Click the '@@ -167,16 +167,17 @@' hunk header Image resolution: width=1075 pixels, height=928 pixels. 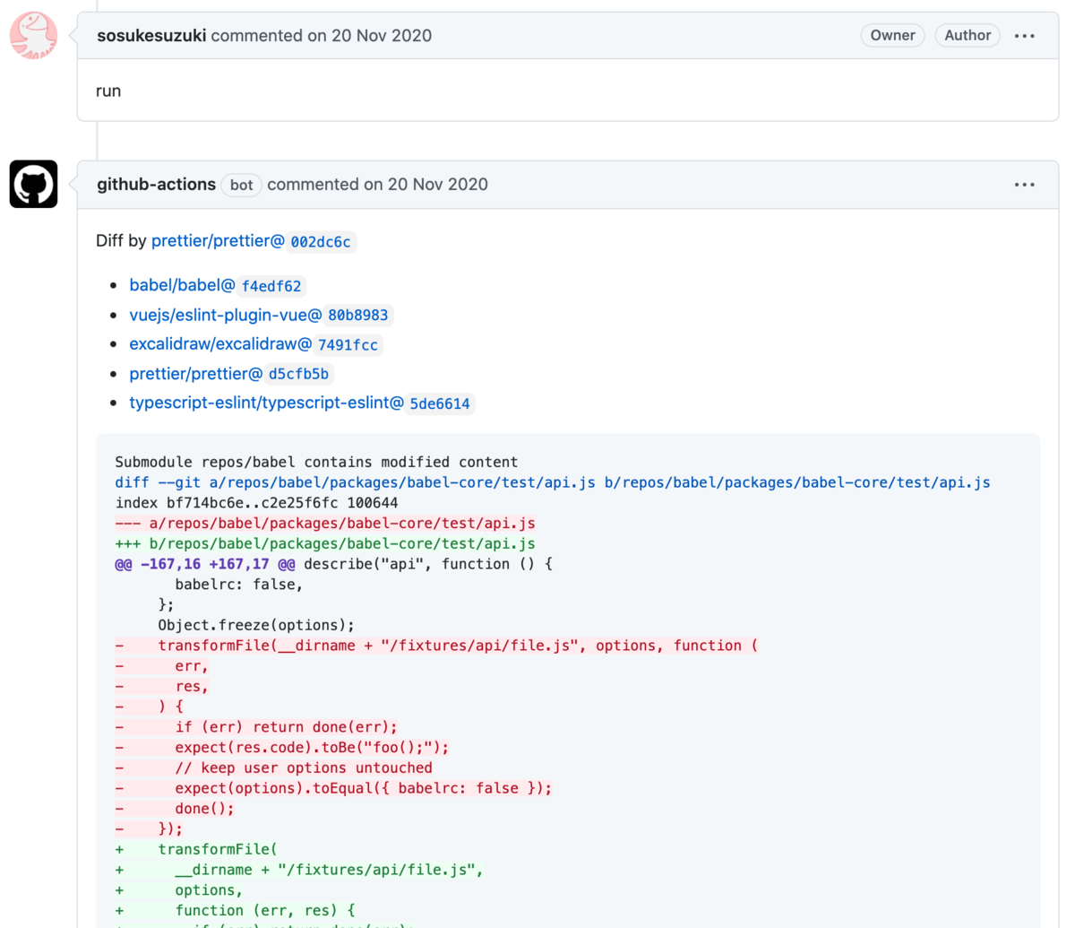(x=205, y=564)
